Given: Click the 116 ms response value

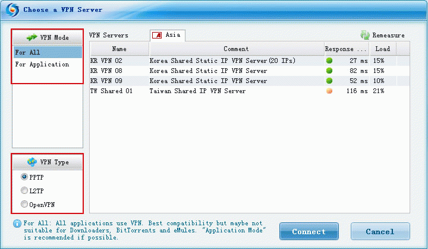Looking at the screenshot, I should click(357, 91).
